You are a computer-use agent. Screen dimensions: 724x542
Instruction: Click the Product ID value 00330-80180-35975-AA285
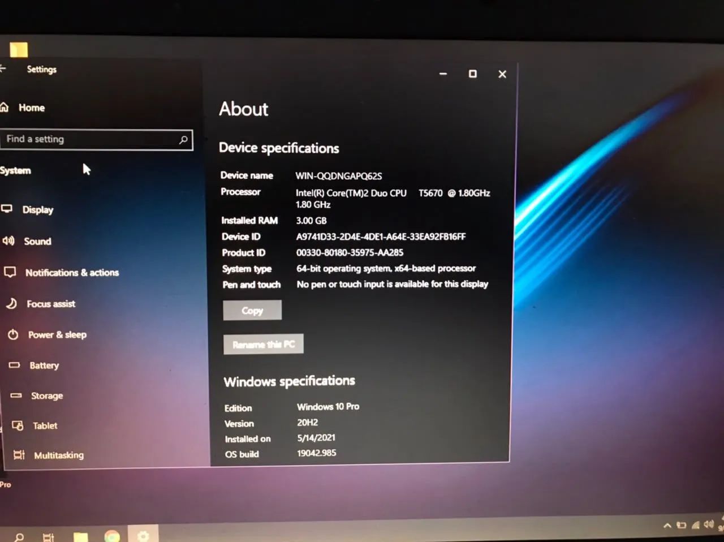point(350,252)
